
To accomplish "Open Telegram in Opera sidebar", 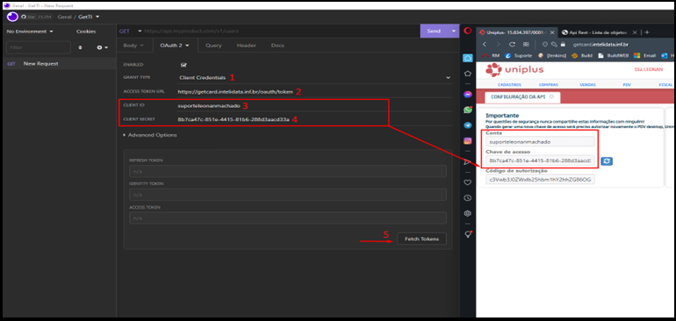I will (x=467, y=125).
